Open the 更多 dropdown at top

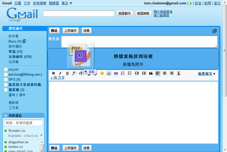[x=67, y=3]
